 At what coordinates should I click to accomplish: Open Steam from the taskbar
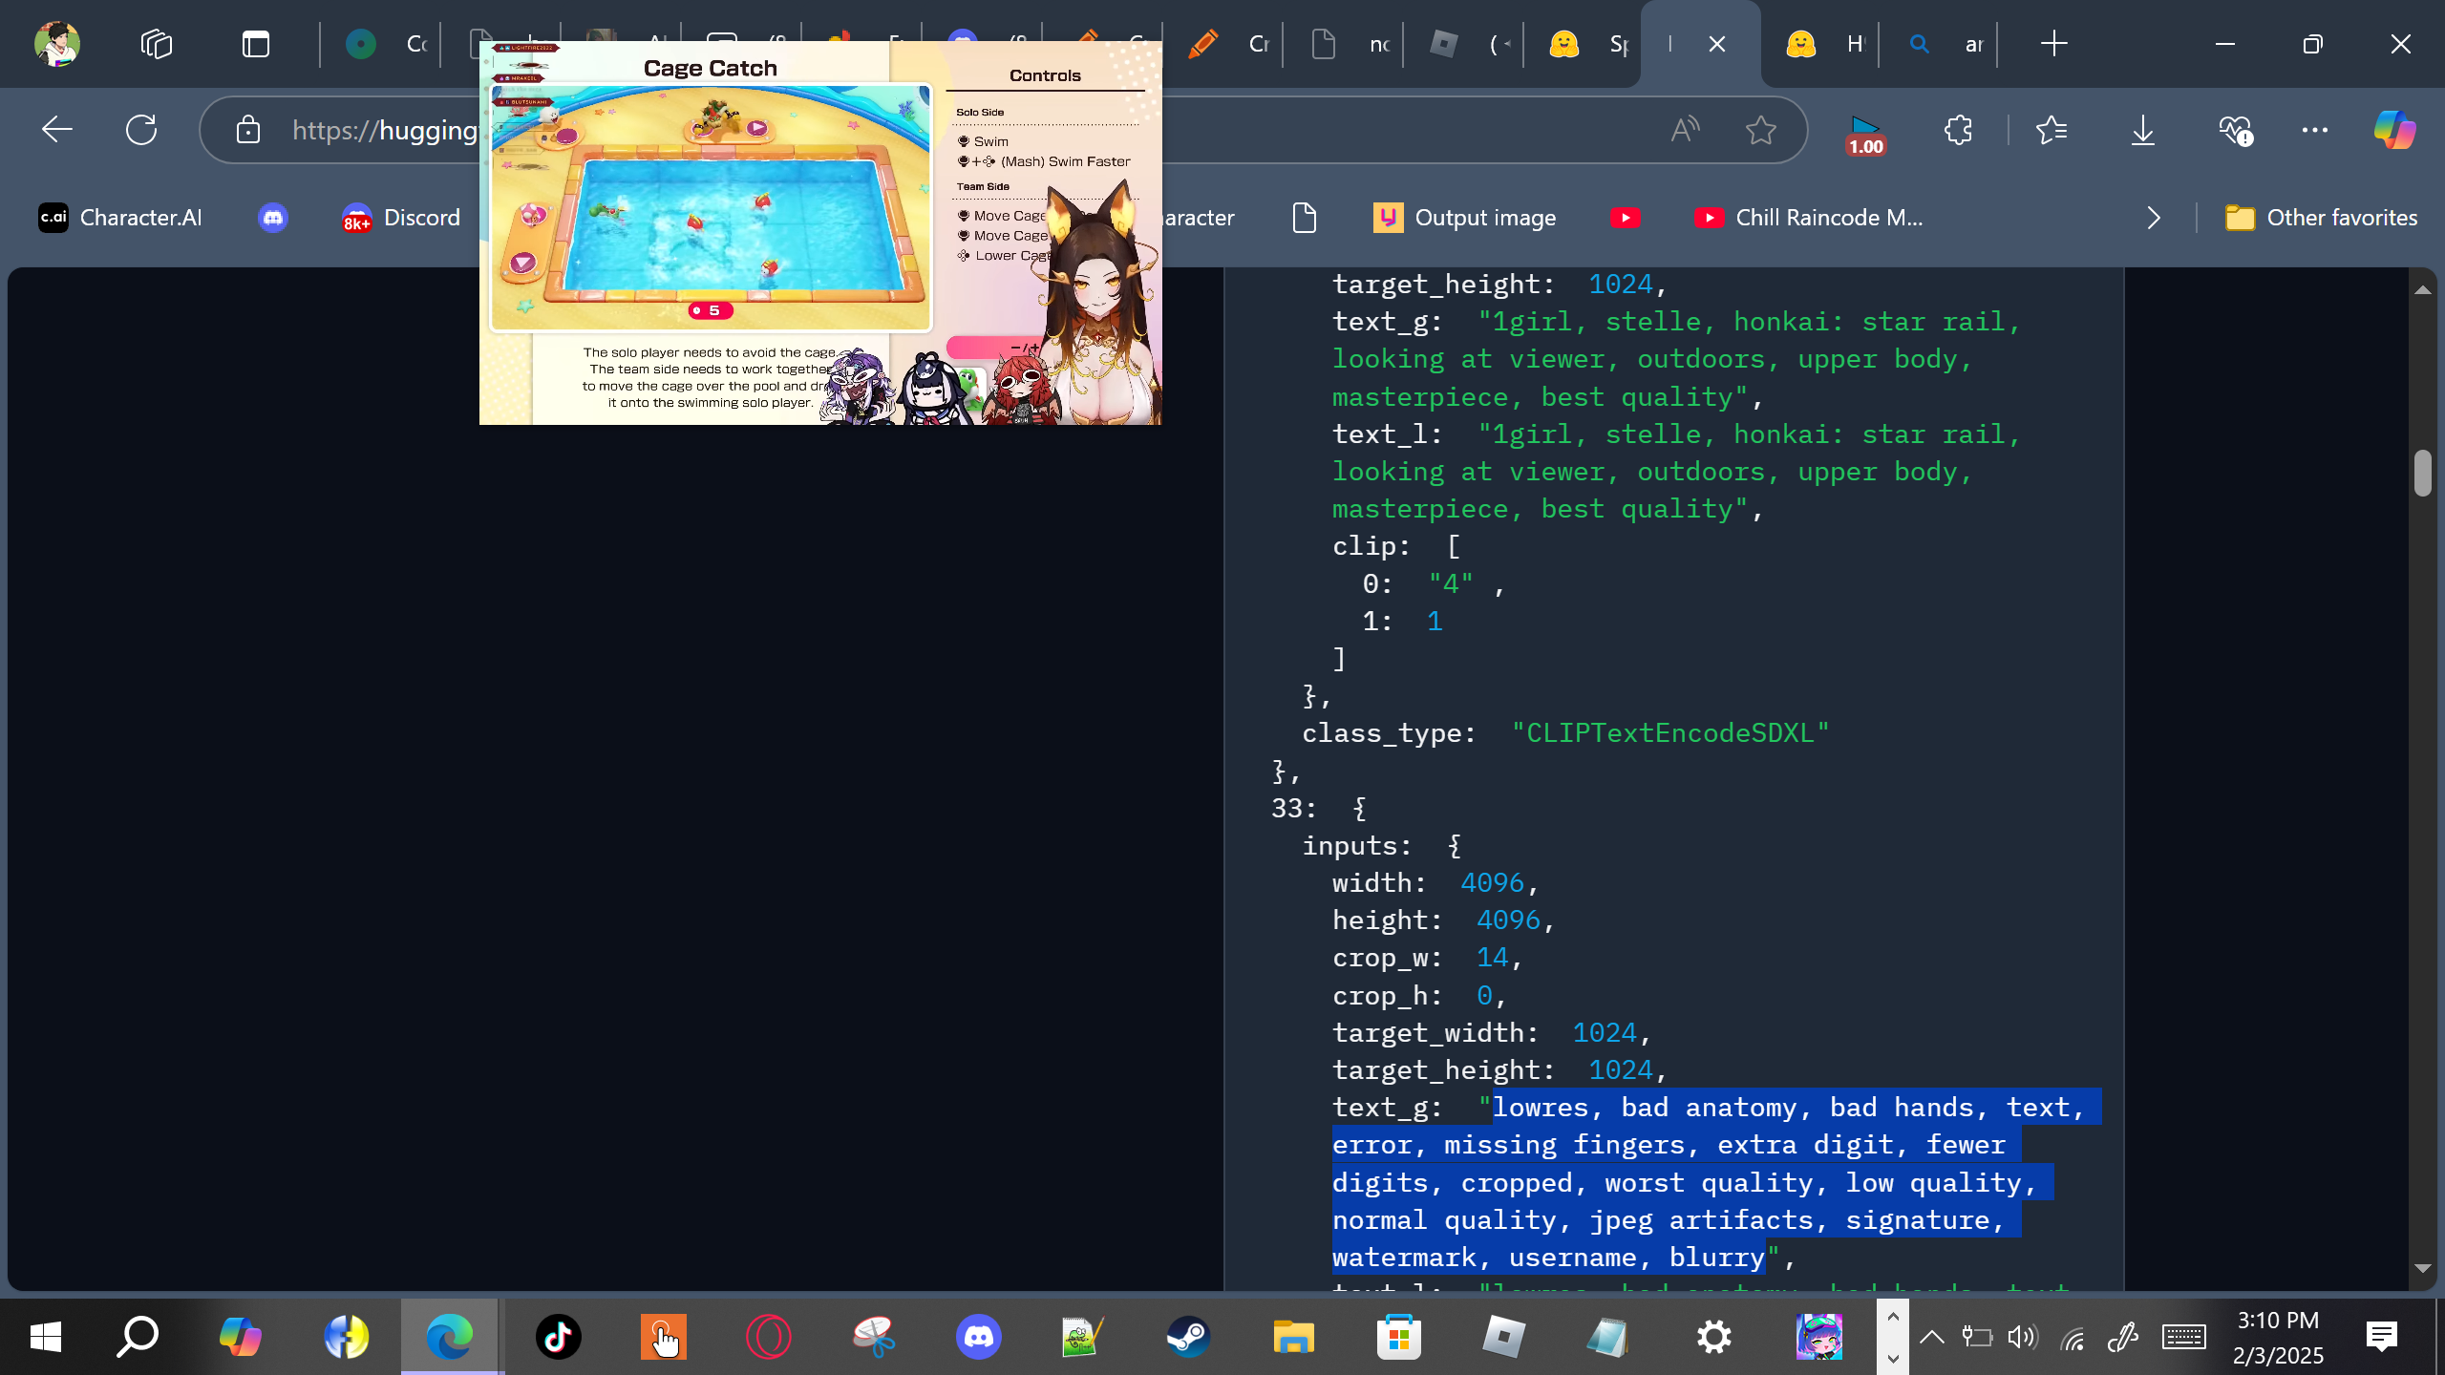click(x=1188, y=1337)
